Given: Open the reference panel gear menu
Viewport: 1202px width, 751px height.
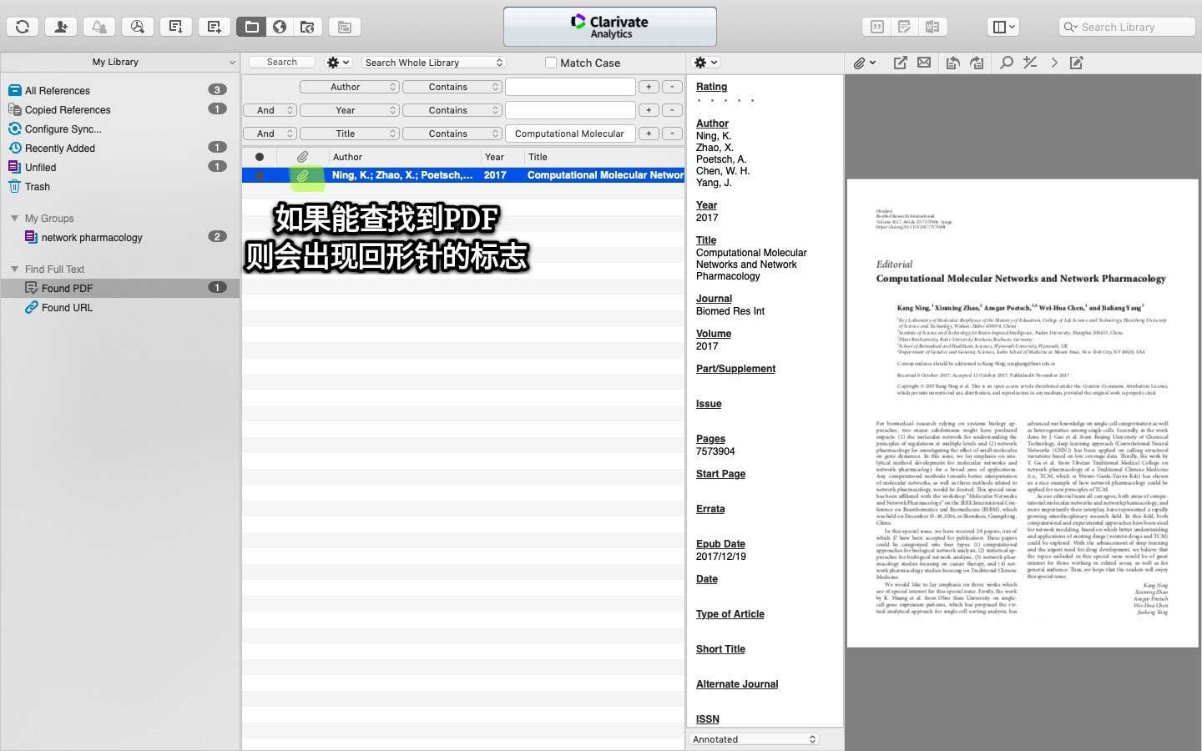Looking at the screenshot, I should (x=705, y=63).
